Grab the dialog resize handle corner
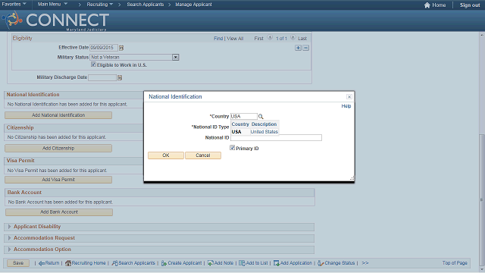Image resolution: width=485 pixels, height=273 pixels. point(352,178)
